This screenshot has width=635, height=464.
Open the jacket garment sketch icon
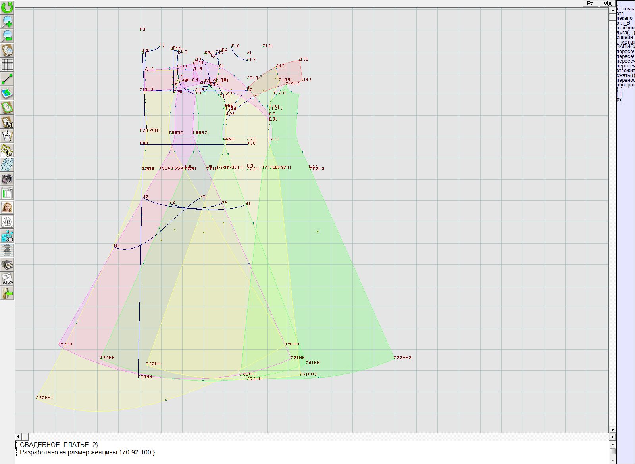point(7,222)
